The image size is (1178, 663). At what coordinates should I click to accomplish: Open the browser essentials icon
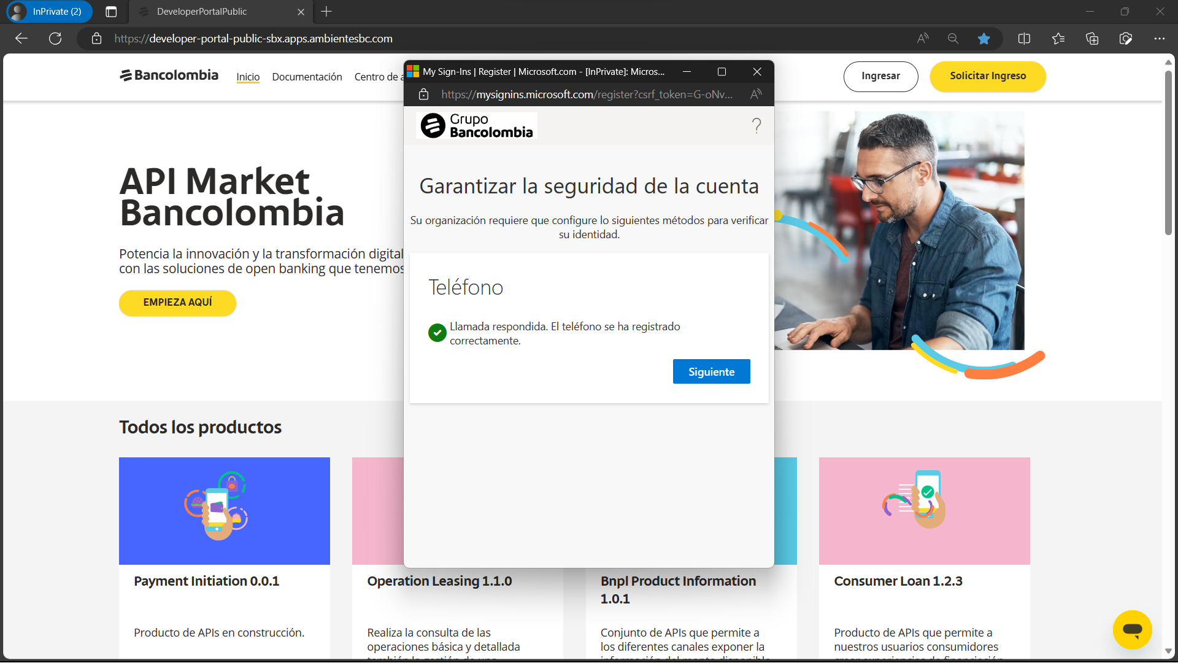point(1126,39)
